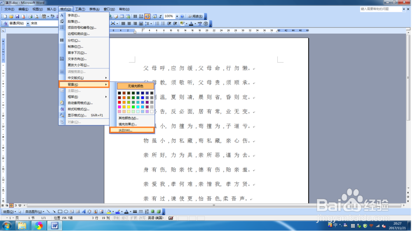Open the 文件(F) menu
The width and height of the screenshot is (412, 232).
click(x=9, y=9)
